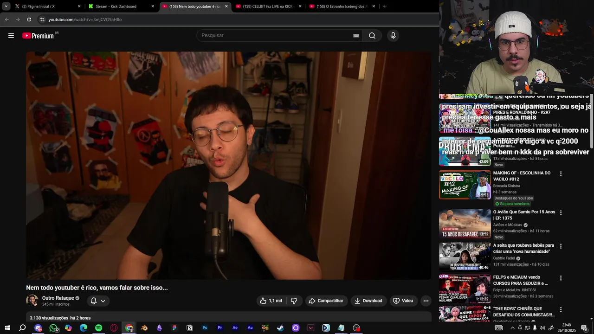This screenshot has height=334, width=594.
Task: Switch to Stream - Kick Dashboard tab
Action: pyautogui.click(x=121, y=6)
